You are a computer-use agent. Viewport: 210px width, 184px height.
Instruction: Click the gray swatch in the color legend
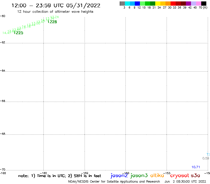[x=122, y=3]
